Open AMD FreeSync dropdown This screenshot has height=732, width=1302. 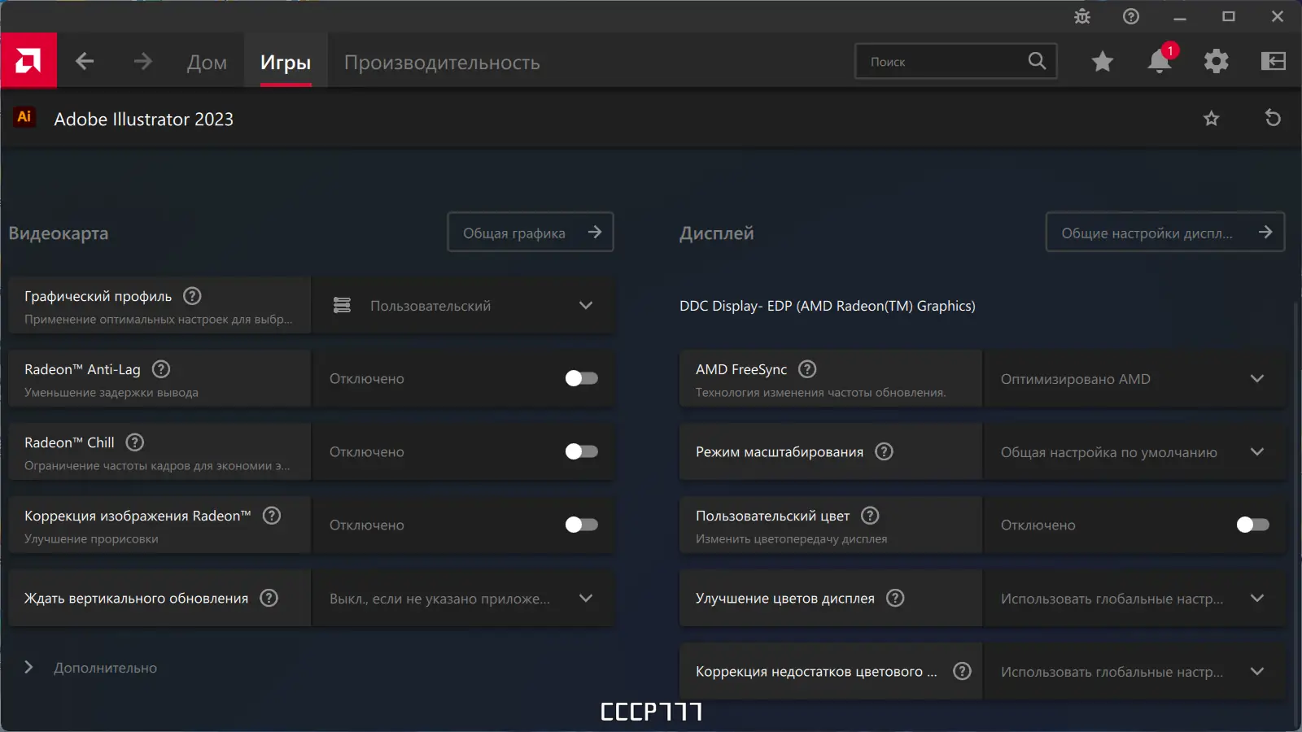pyautogui.click(x=1134, y=378)
